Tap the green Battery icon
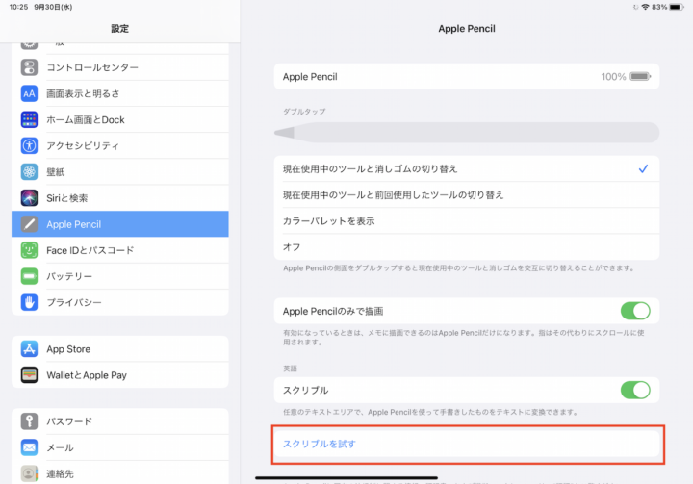Screen dimensions: 693x484 29,276
